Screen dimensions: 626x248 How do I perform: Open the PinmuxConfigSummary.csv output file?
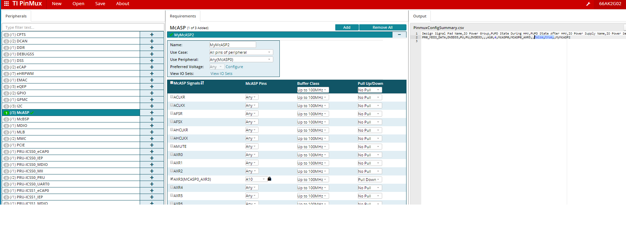point(439,28)
